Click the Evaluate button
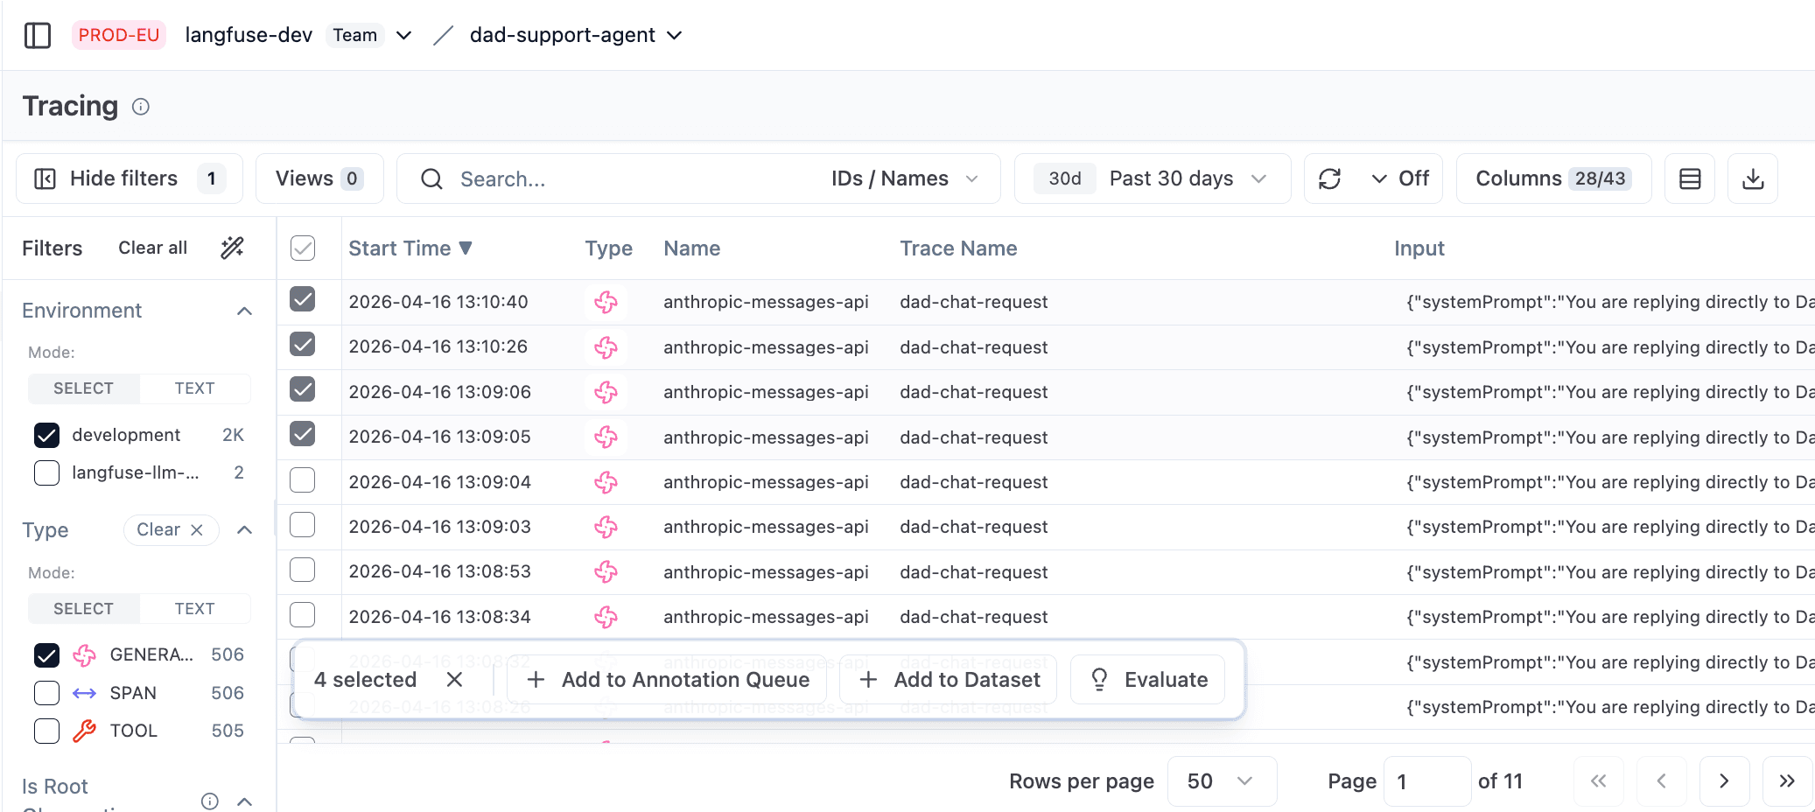Image resolution: width=1815 pixels, height=812 pixels. [1148, 680]
